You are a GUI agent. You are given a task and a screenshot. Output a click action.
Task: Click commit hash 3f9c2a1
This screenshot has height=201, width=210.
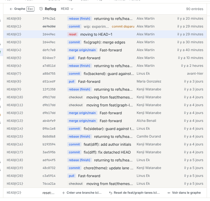point(49,19)
